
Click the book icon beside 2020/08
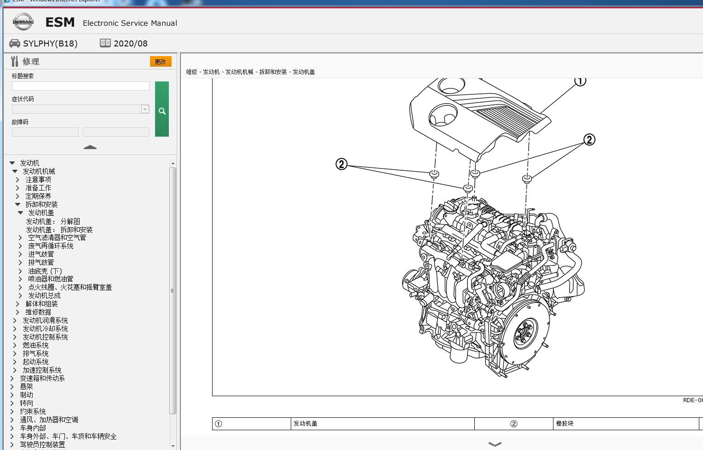click(x=105, y=43)
